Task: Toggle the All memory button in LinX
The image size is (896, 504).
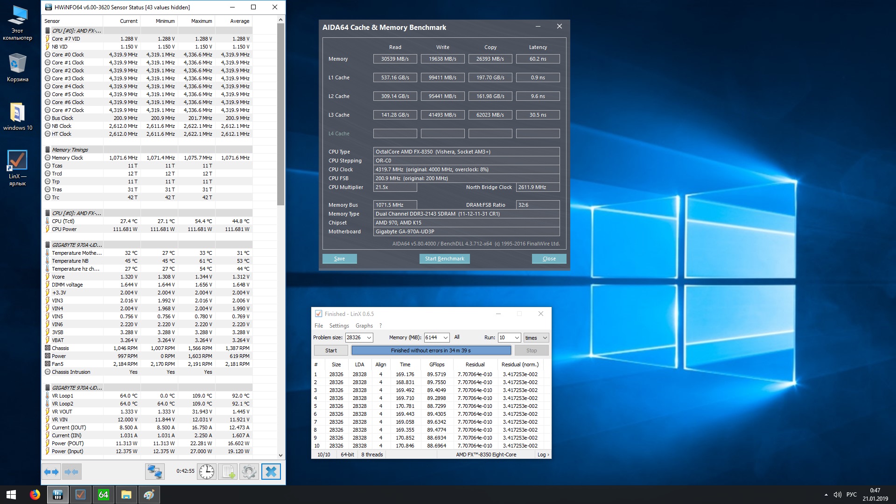Action: pos(457,337)
